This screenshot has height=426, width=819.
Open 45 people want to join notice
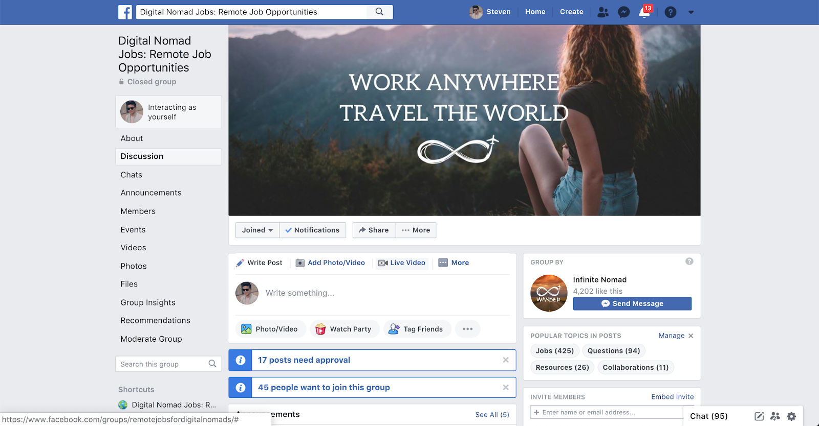click(324, 388)
